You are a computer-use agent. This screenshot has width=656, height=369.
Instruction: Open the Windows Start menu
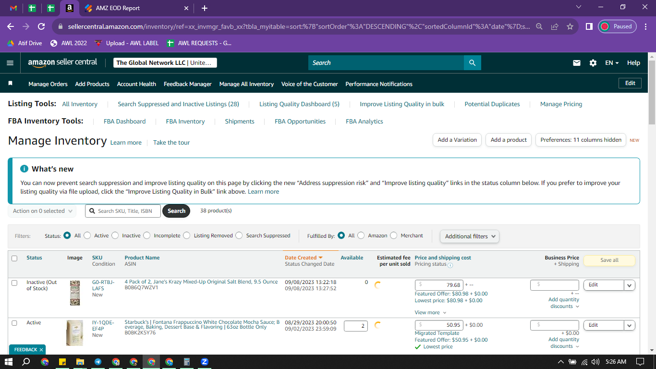(x=8, y=362)
